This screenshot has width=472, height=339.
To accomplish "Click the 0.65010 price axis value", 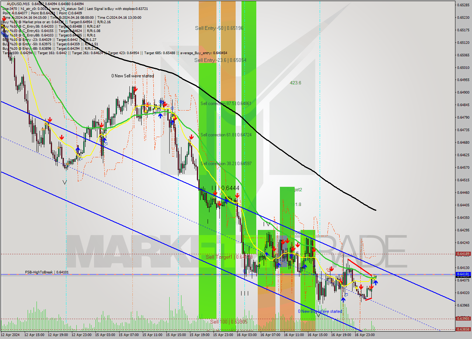I will point(464,67).
